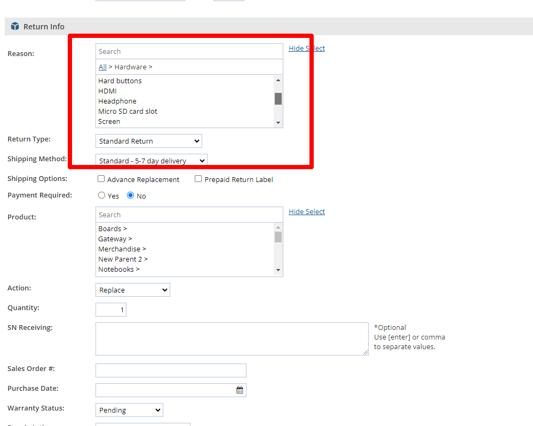Open the Warranty Status dropdown
The image size is (533, 426).
[x=129, y=410]
